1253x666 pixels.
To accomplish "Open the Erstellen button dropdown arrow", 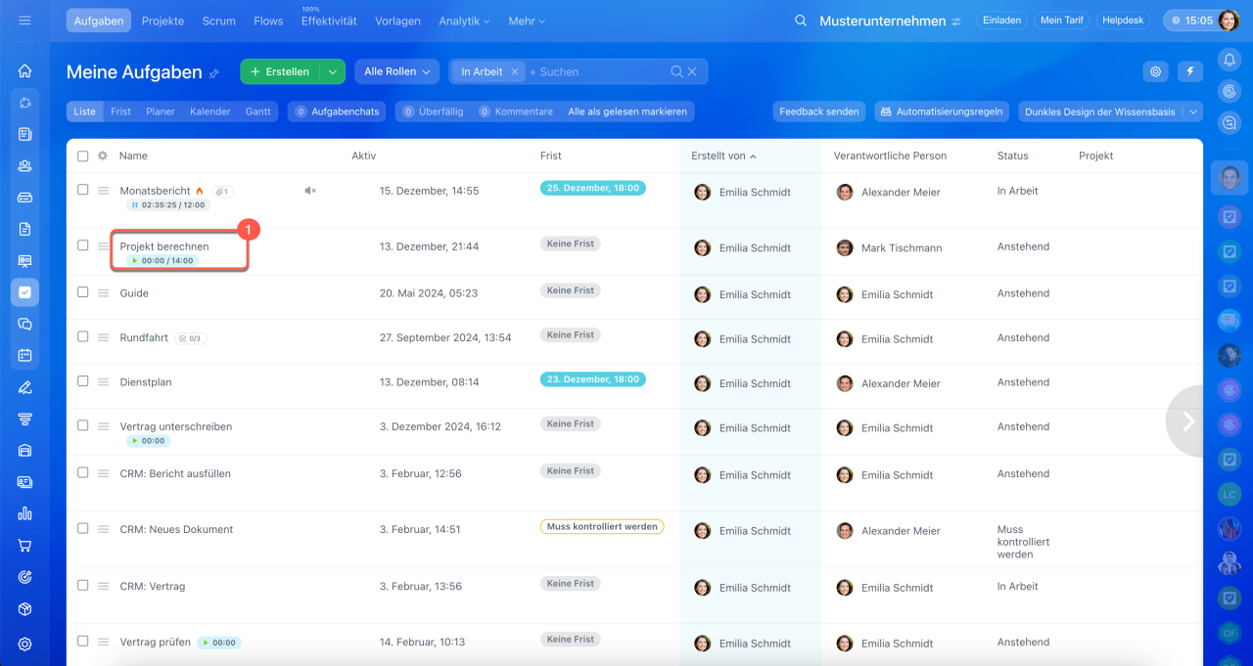I will pos(333,71).
